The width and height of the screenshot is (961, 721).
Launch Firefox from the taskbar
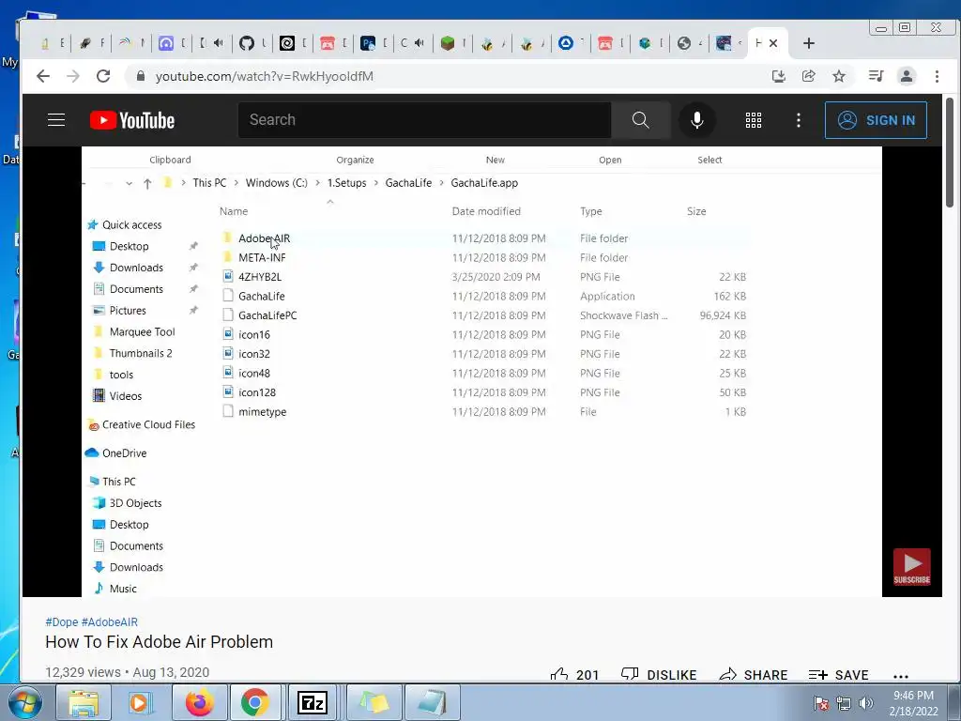point(199,702)
